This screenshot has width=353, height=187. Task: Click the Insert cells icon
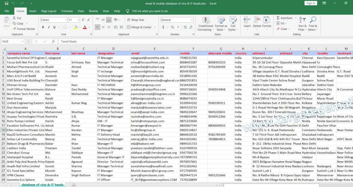coord(247,20)
